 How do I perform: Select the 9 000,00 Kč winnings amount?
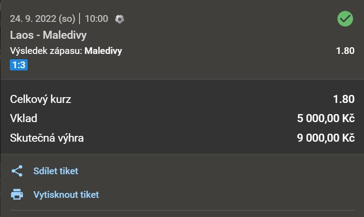pos(326,138)
